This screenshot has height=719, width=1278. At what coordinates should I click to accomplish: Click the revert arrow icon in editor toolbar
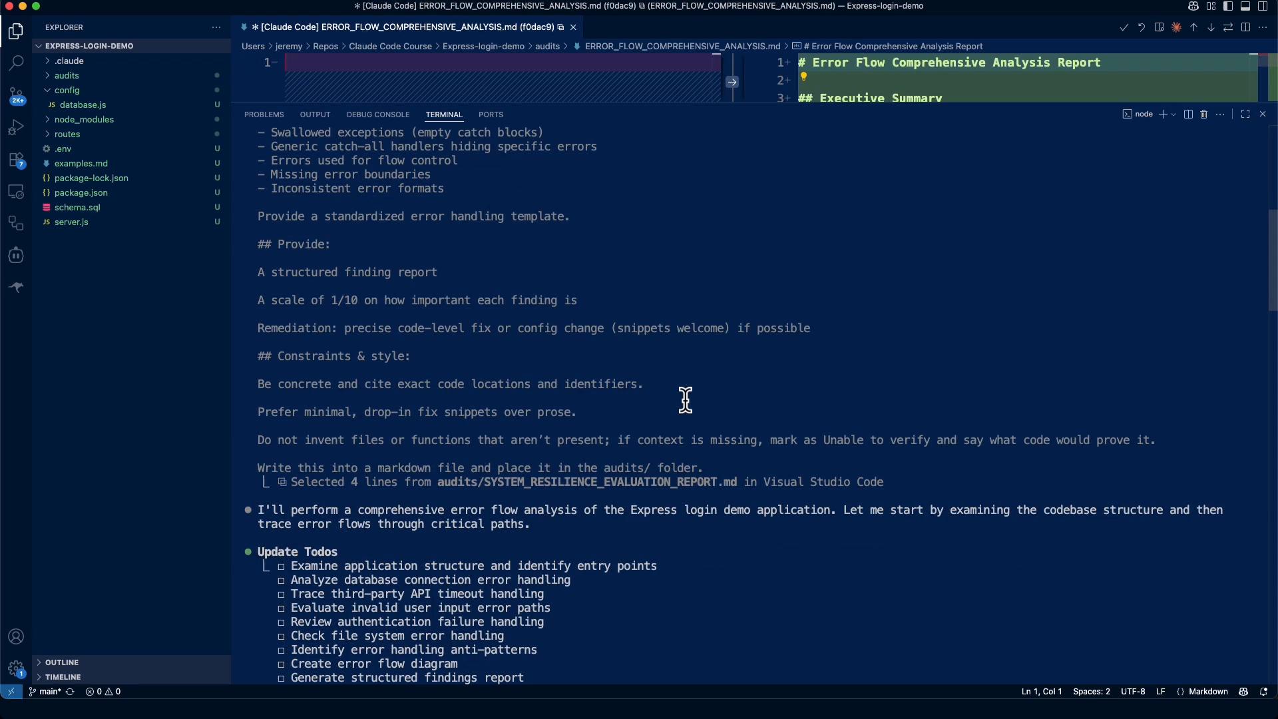coord(1141,27)
